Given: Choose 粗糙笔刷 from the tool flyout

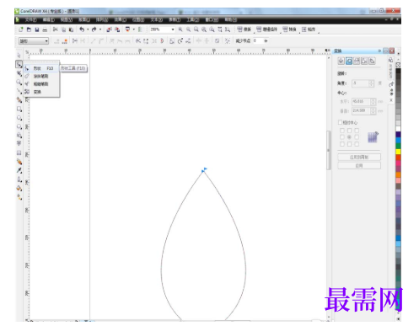Looking at the screenshot, I should [41, 84].
